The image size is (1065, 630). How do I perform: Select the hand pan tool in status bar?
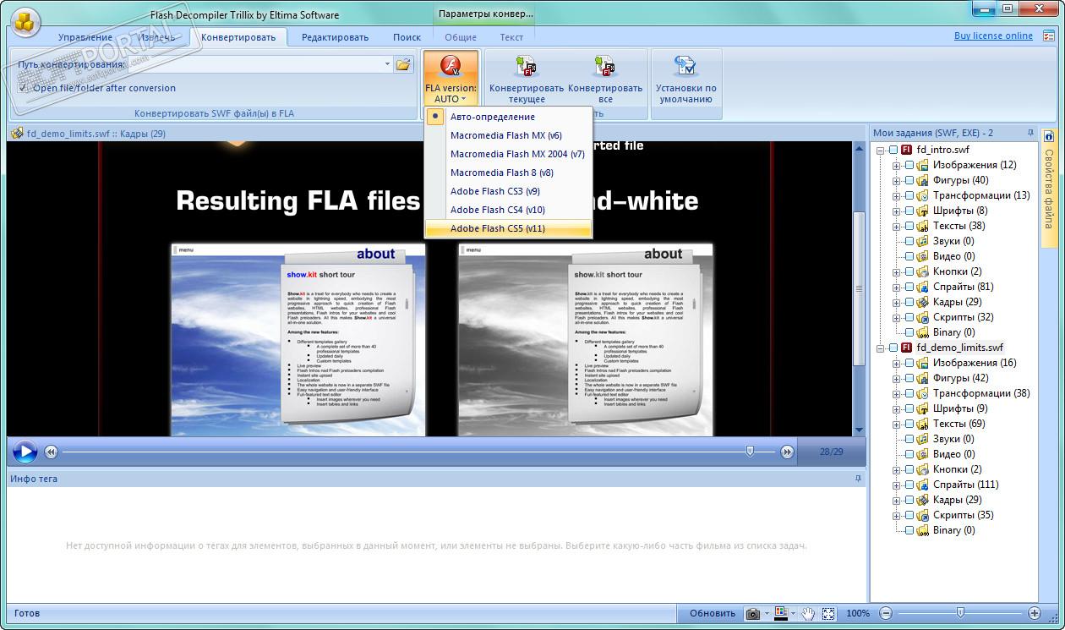point(809,613)
